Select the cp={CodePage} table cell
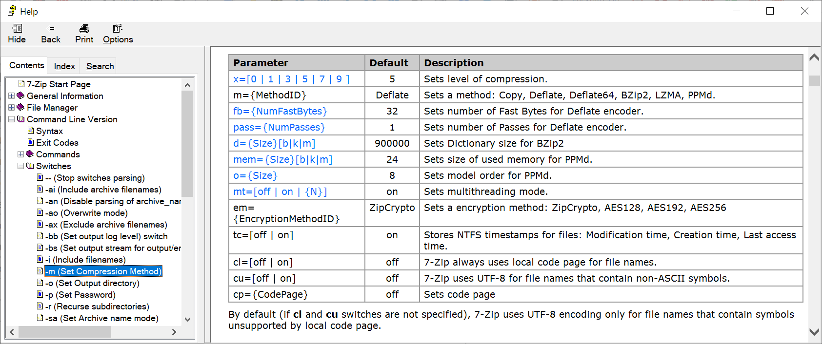The height and width of the screenshot is (344, 822). coord(297,294)
